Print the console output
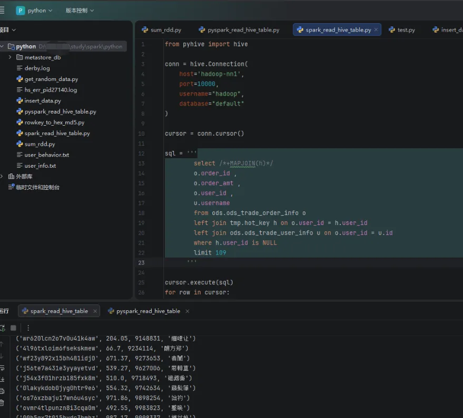The height and width of the screenshot is (418, 463). [2, 391]
